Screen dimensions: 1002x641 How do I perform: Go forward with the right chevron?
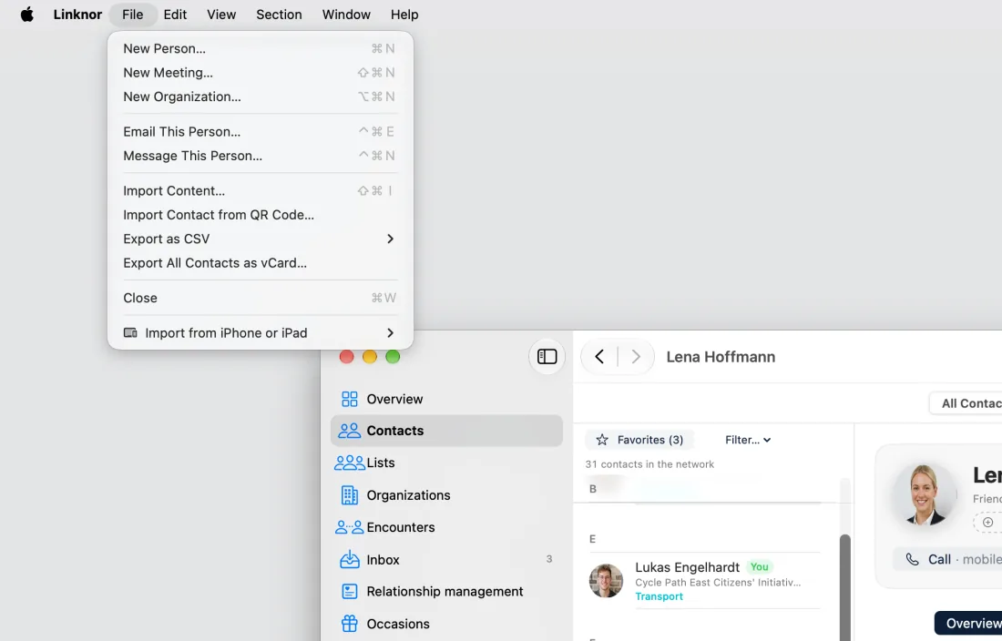coord(635,356)
